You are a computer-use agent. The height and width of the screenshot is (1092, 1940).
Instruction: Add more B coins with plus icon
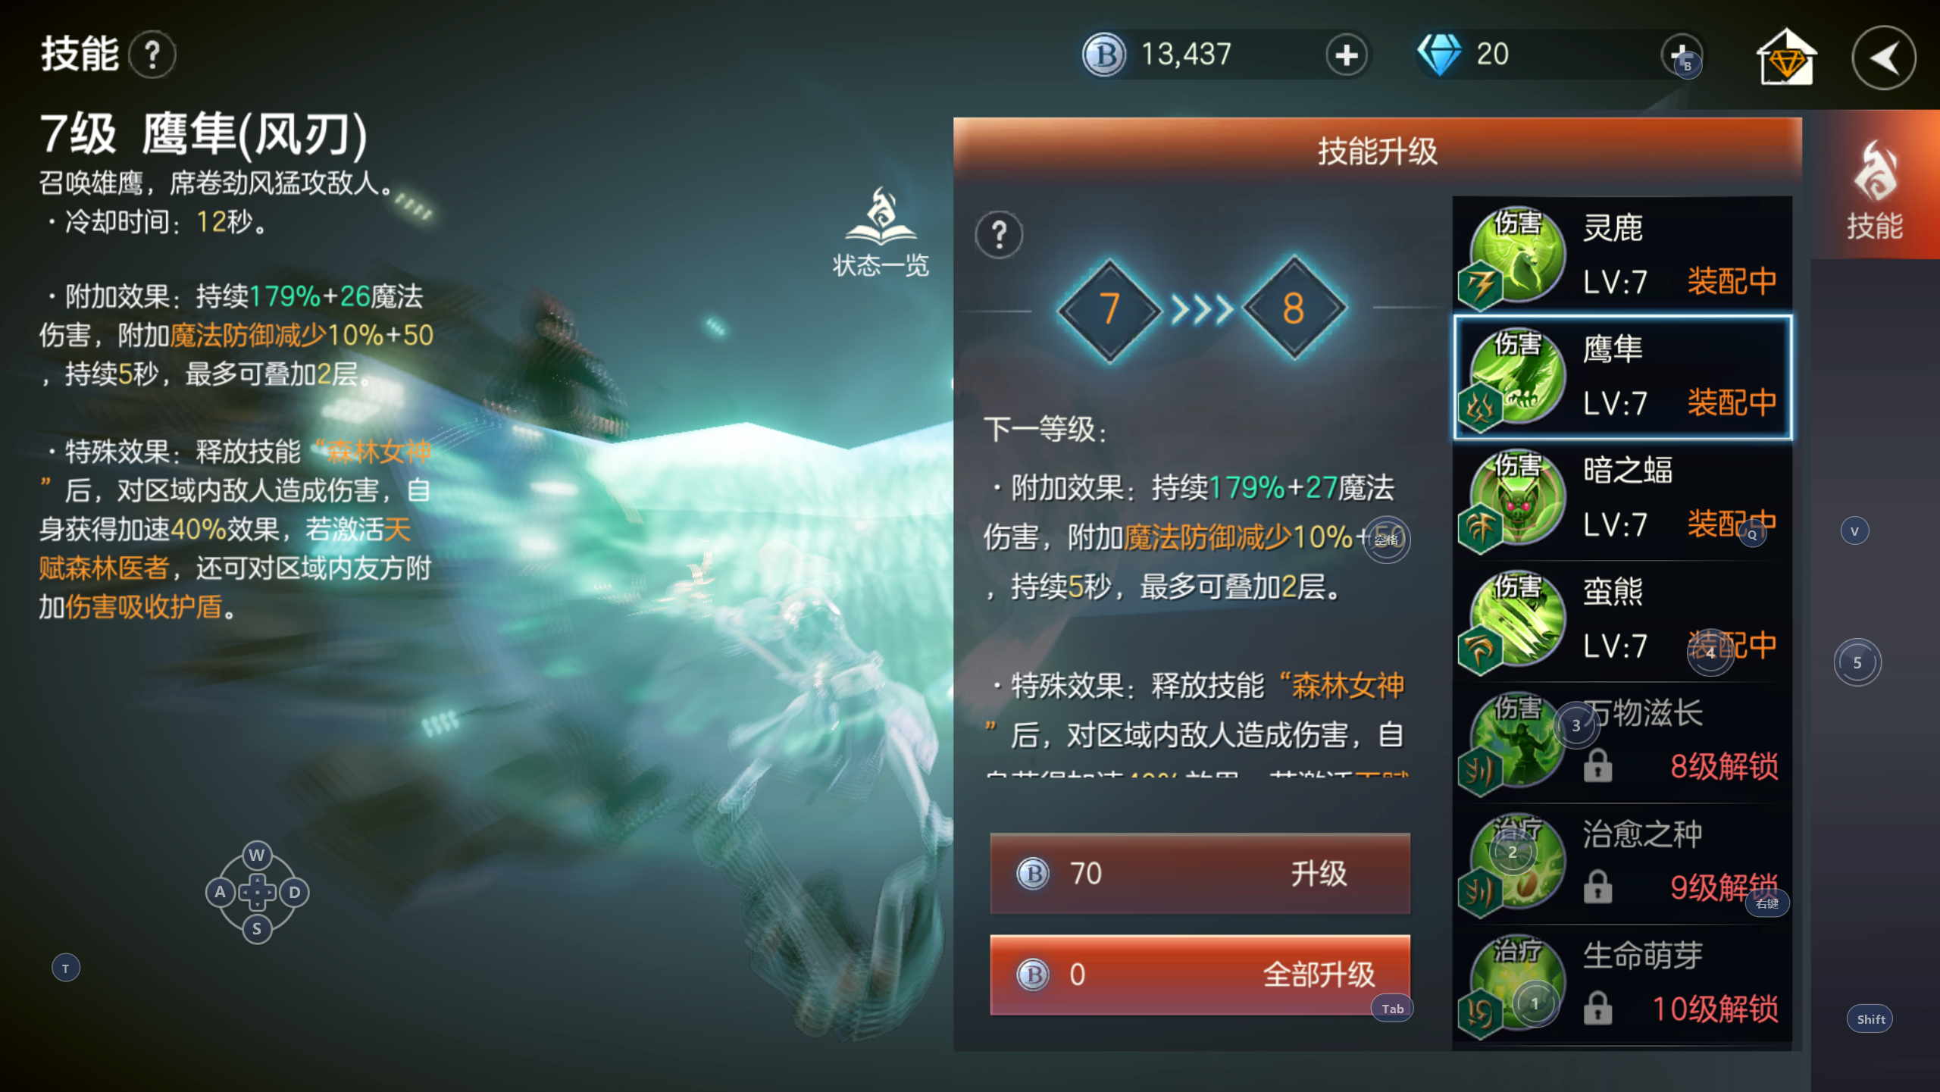(x=1347, y=55)
